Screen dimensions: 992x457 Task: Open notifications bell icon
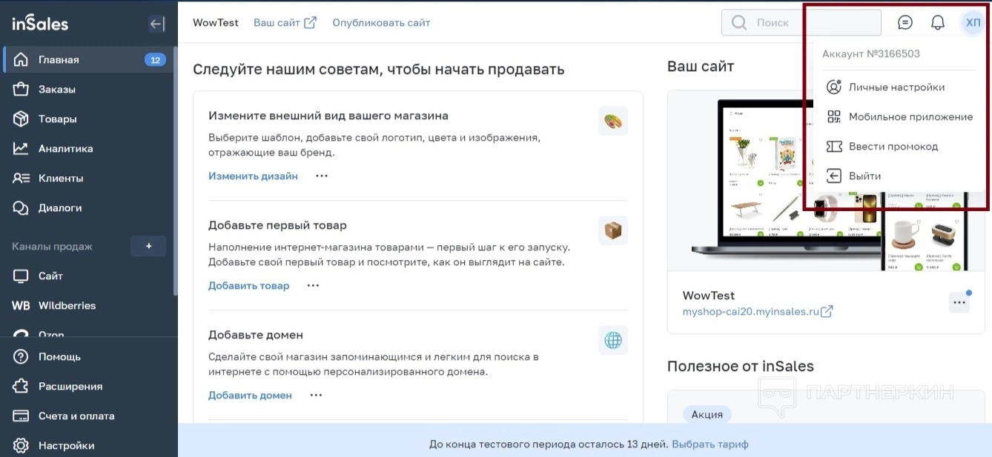[x=937, y=22]
